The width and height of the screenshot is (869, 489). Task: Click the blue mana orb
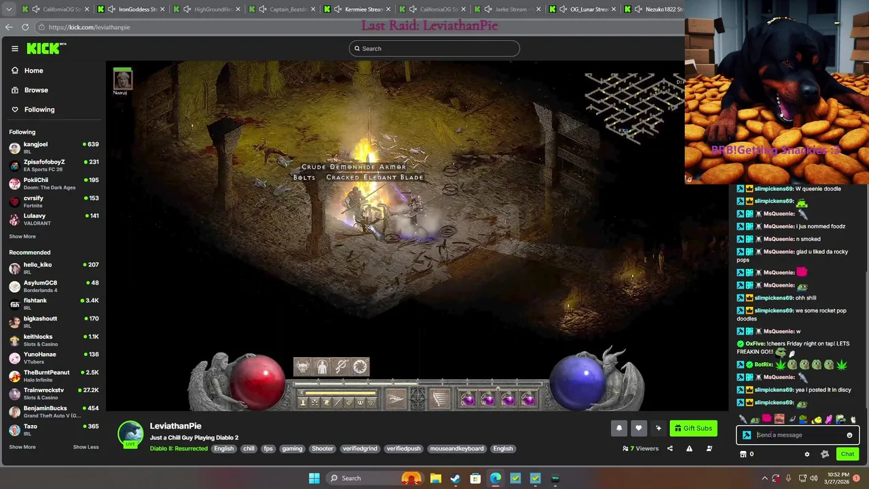pos(576,381)
